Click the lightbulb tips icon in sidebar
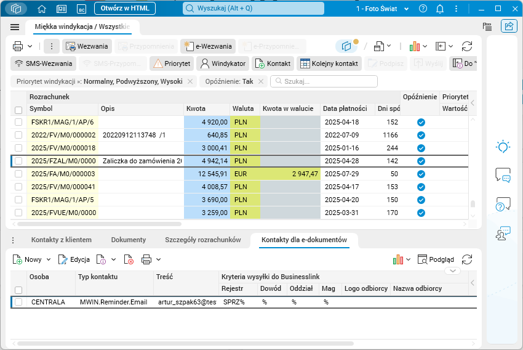This screenshot has height=350, width=523. 503,147
